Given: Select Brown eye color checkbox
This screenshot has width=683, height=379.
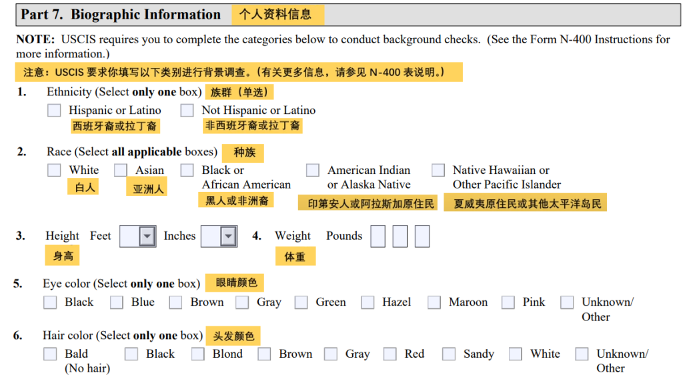Looking at the screenshot, I should coord(175,302).
